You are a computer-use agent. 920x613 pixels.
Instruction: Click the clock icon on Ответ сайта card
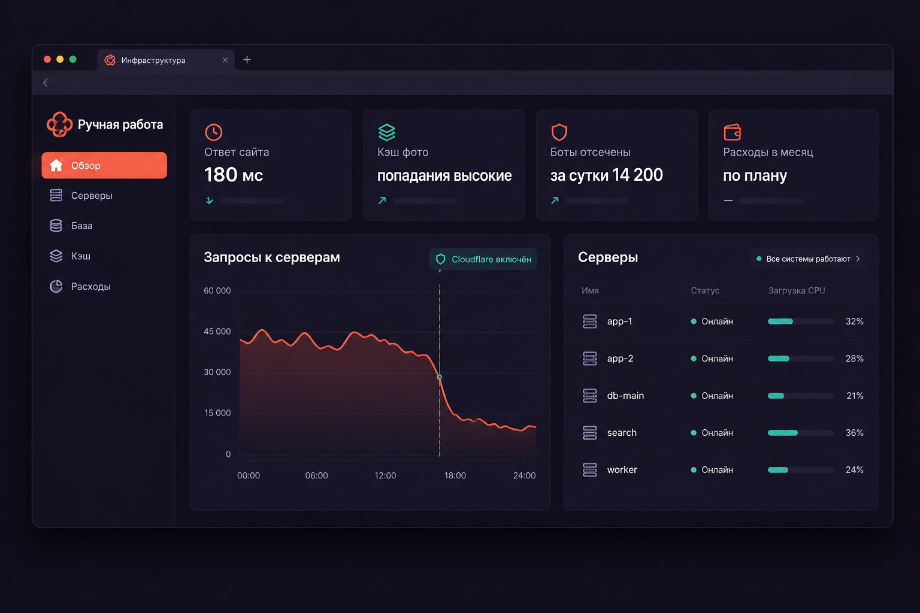[x=214, y=132]
